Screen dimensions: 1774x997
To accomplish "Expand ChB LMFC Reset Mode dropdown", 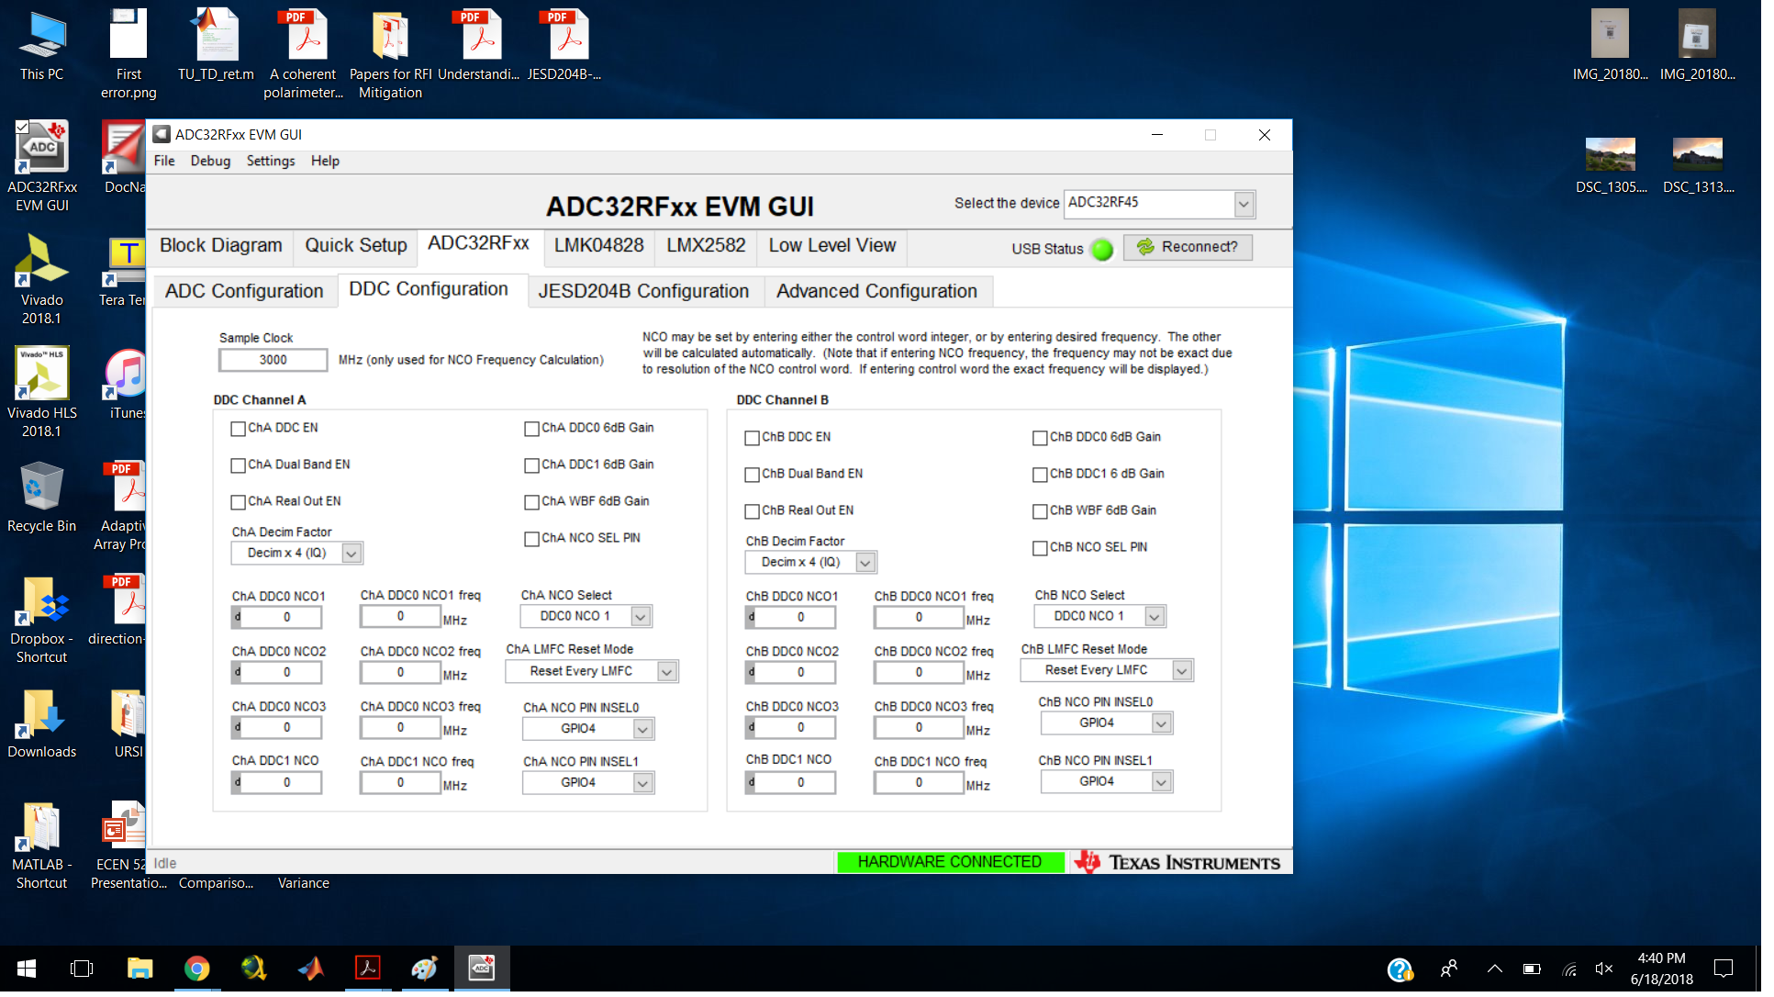I will [x=1182, y=671].
